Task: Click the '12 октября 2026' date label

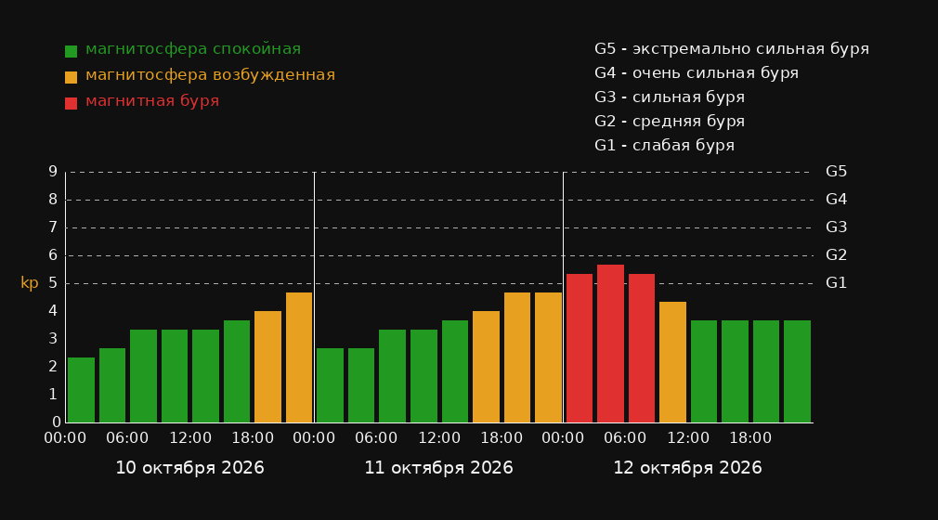Action: (687, 468)
